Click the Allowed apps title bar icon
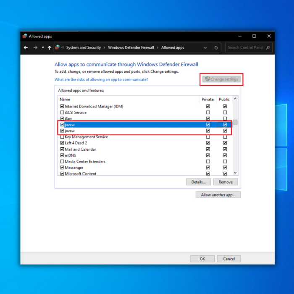The height and width of the screenshot is (294, 294). tap(25, 36)
